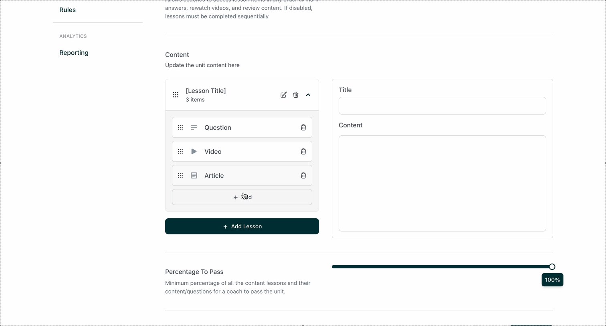Viewport: 606px width, 326px height.
Task: Click the play icon in Video row
Action: [x=194, y=151]
